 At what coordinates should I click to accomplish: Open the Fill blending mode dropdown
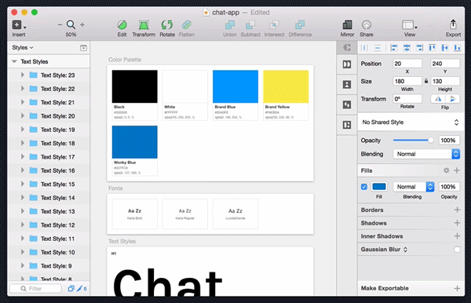point(414,187)
